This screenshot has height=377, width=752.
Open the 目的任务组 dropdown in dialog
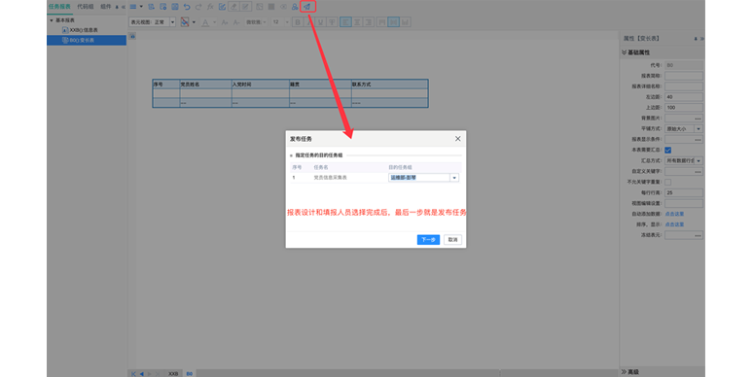(454, 178)
